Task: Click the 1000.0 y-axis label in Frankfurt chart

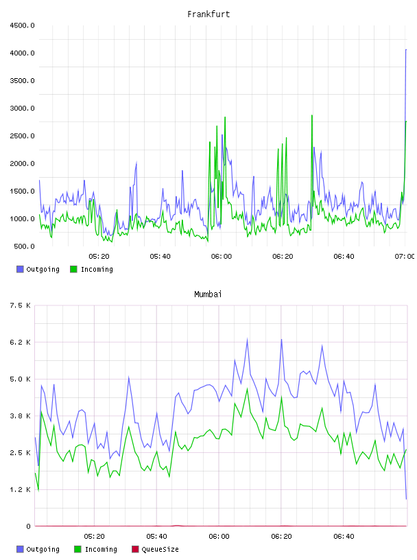Action: coord(22,219)
